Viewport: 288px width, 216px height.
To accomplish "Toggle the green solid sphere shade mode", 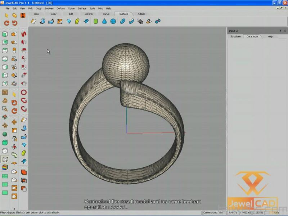I will point(5,134).
